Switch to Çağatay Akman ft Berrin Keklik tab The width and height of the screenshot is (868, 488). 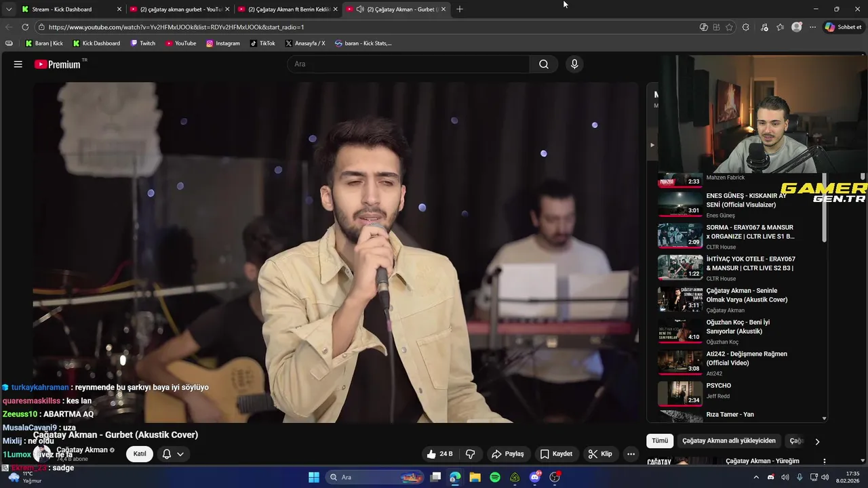288,9
